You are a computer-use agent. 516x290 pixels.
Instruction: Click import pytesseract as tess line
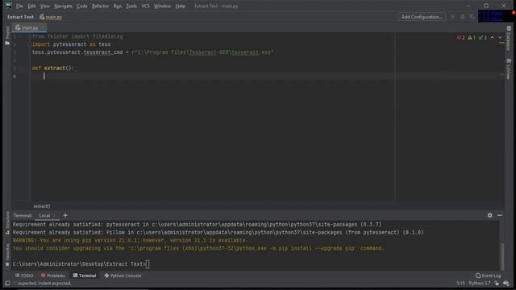point(71,44)
